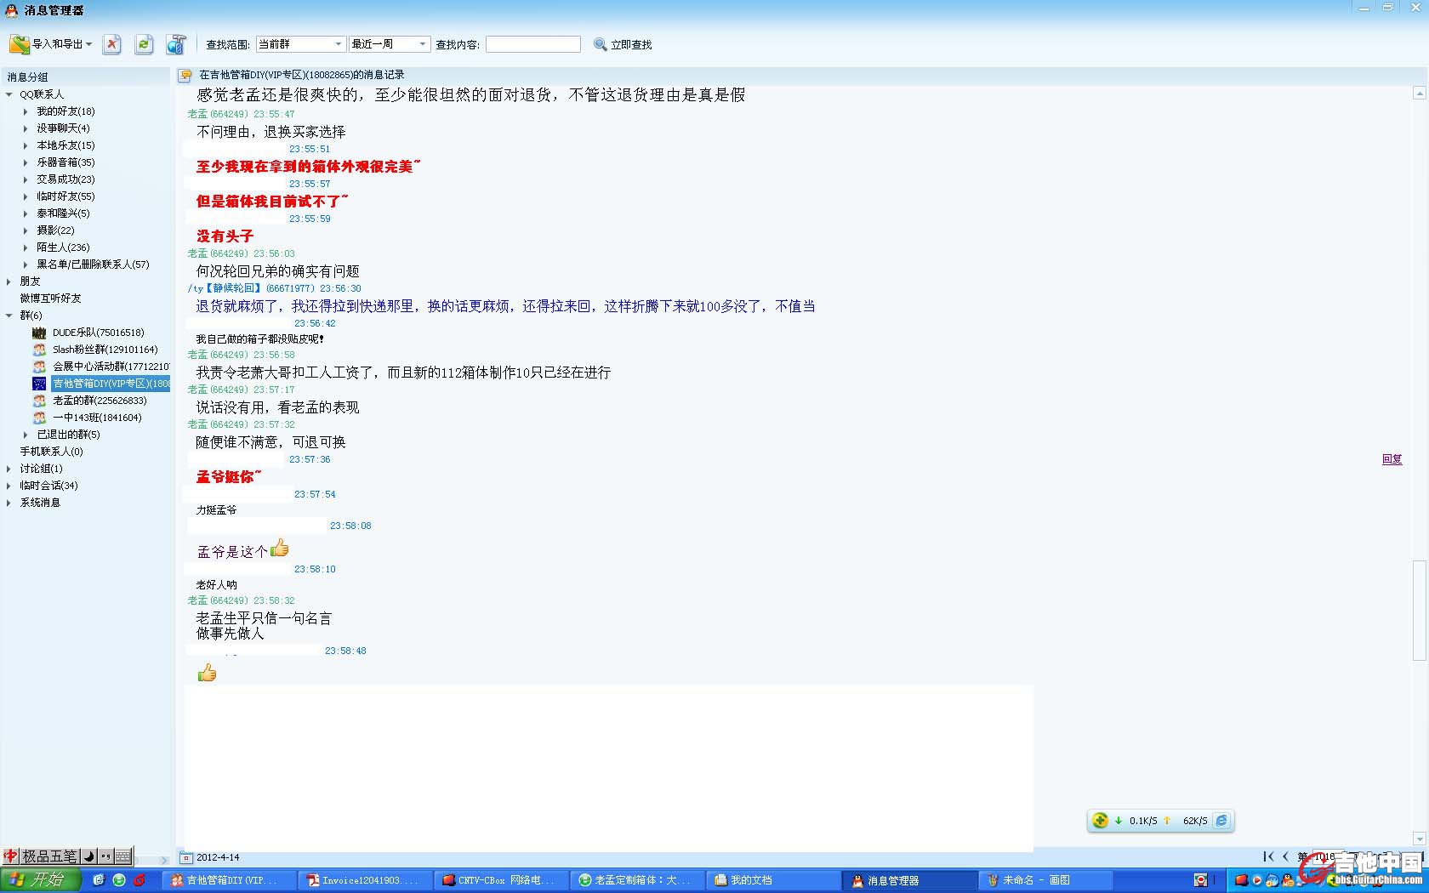
Task: Go to first page of records
Action: (x=1268, y=856)
